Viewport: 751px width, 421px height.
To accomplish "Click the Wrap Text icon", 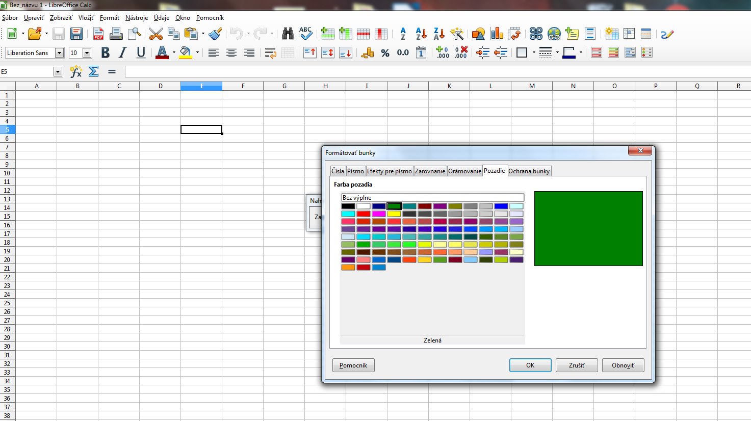I will point(271,52).
